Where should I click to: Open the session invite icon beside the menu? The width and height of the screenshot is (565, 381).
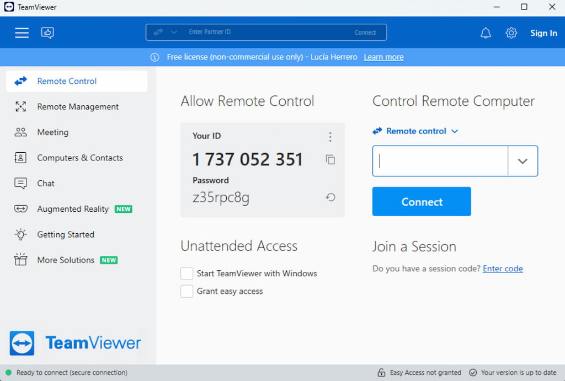[x=47, y=33]
